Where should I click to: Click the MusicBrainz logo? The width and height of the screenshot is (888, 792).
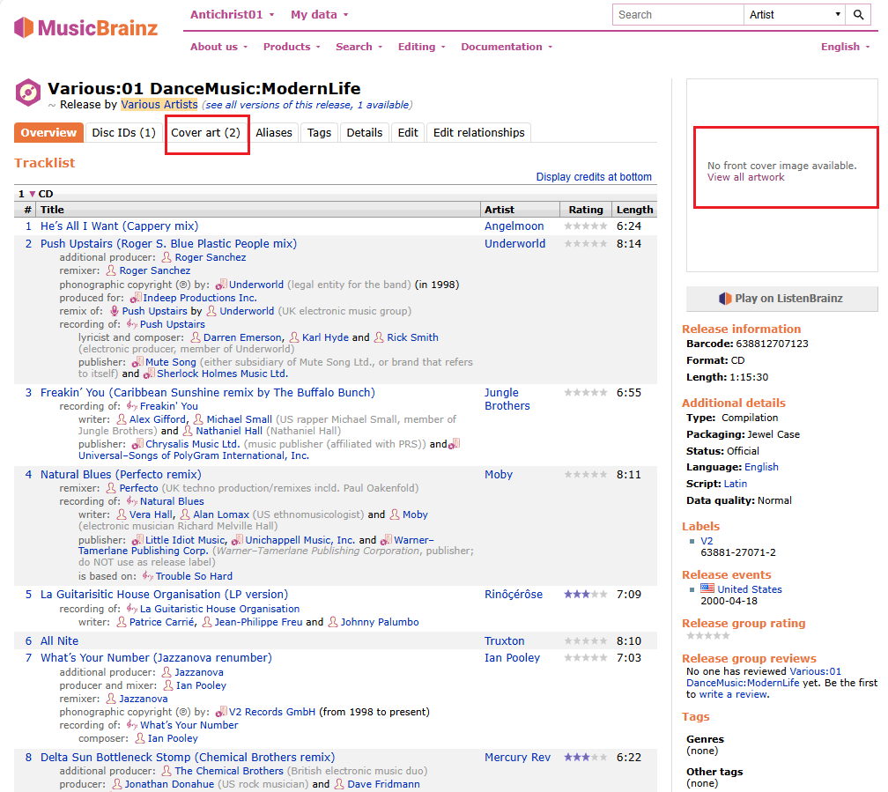[86, 27]
